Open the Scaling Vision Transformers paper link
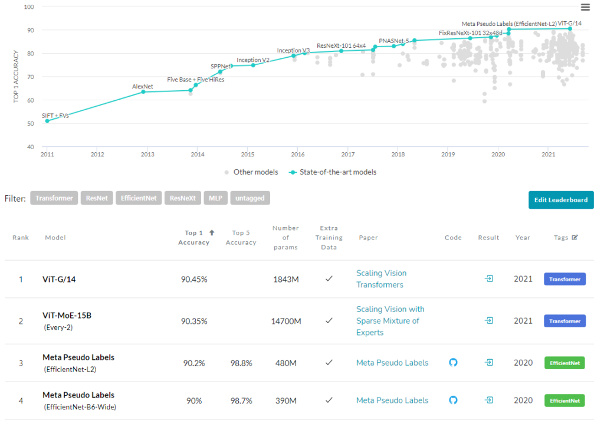 click(x=381, y=279)
